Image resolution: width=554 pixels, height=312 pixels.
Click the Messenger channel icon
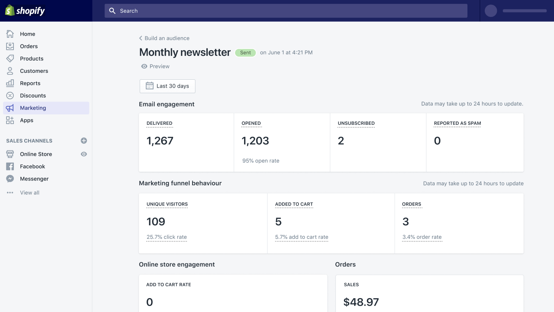click(10, 179)
